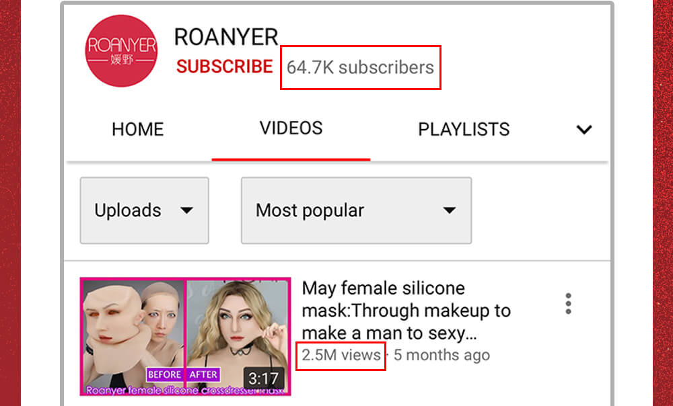
Task: Expand more tabs with the chevron
Action: [584, 130]
